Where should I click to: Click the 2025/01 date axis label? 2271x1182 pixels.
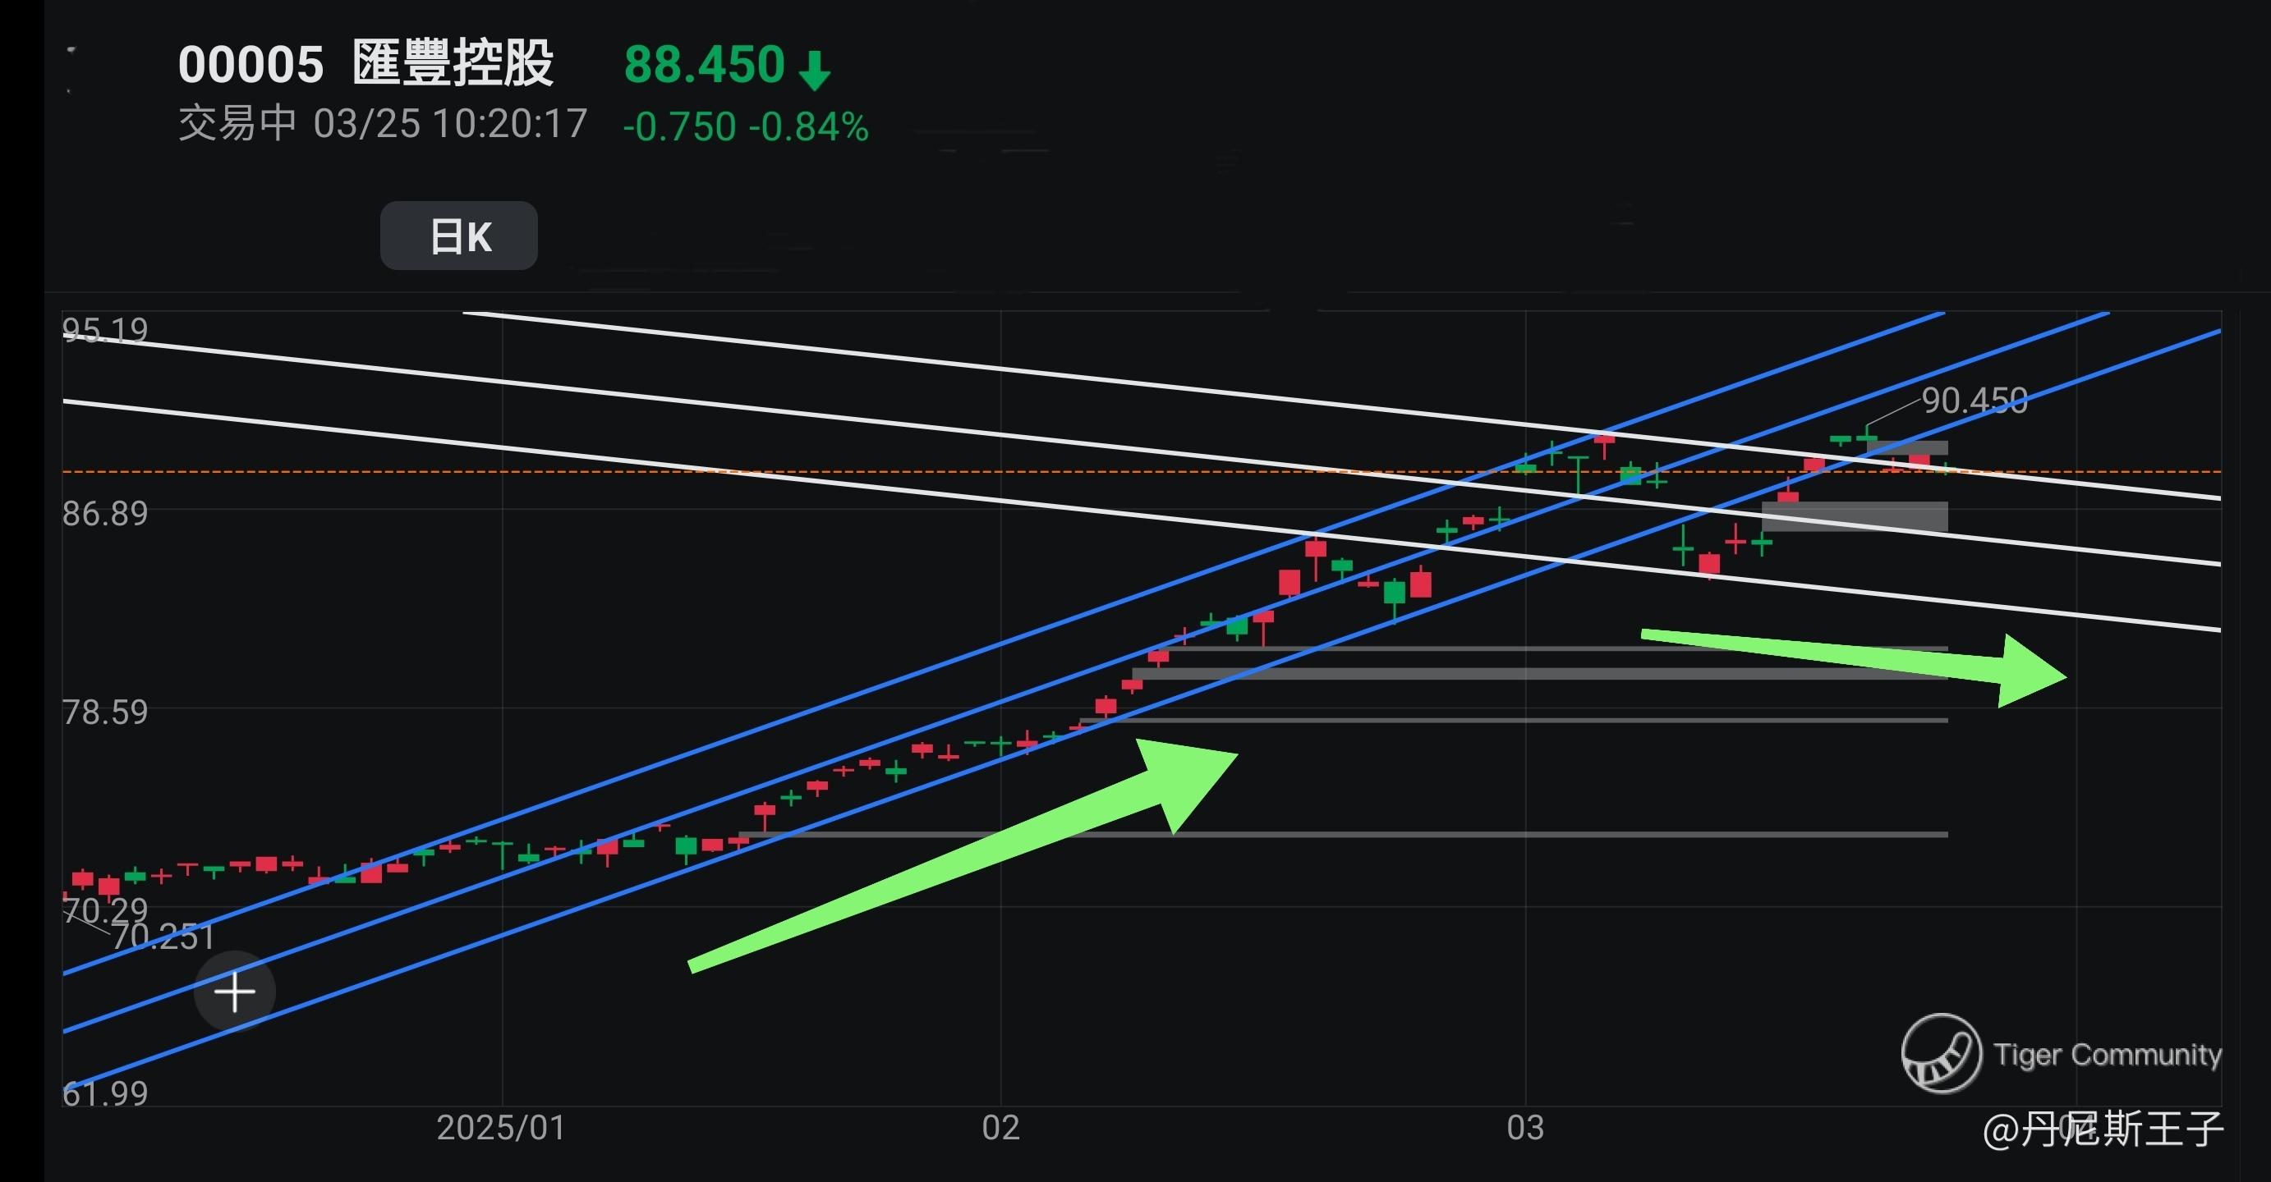pyautogui.click(x=501, y=1129)
